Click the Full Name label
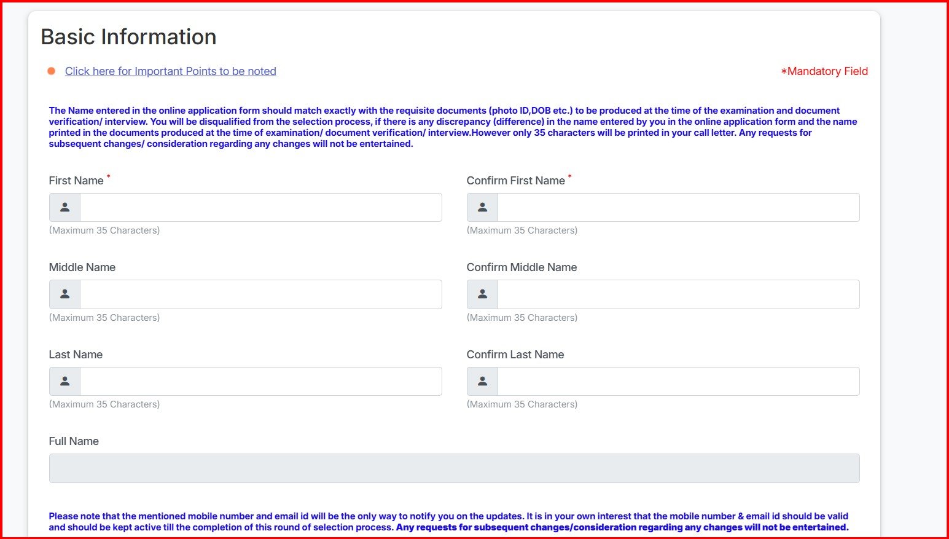This screenshot has width=949, height=539. [74, 441]
